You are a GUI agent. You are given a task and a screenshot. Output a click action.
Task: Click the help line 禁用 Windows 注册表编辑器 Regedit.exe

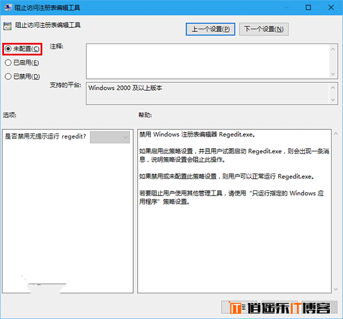(x=197, y=134)
